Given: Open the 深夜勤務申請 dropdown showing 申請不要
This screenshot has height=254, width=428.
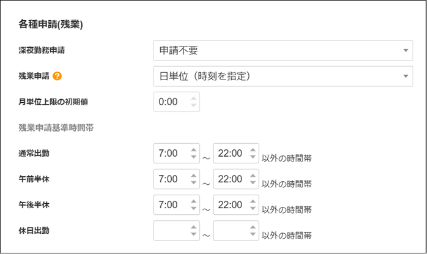Looking at the screenshot, I should pos(283,51).
